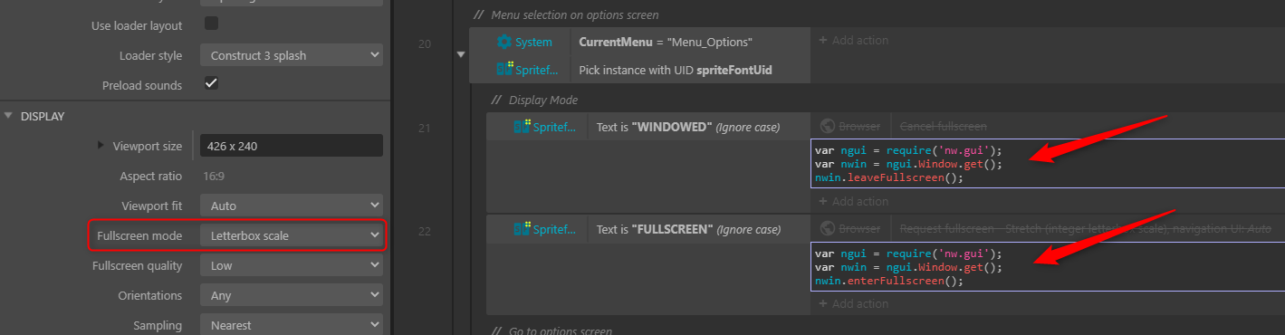1285x335 pixels.
Task: Collapse the DISPLAY section
Action: tap(9, 116)
